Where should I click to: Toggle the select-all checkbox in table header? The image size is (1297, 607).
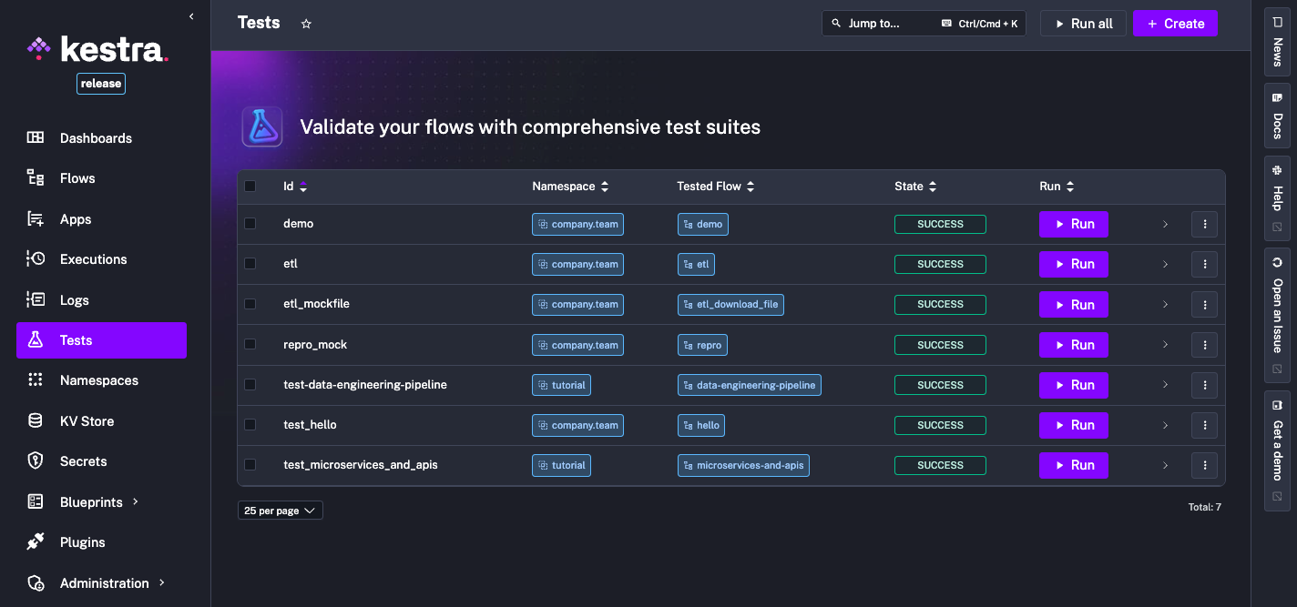[250, 187]
